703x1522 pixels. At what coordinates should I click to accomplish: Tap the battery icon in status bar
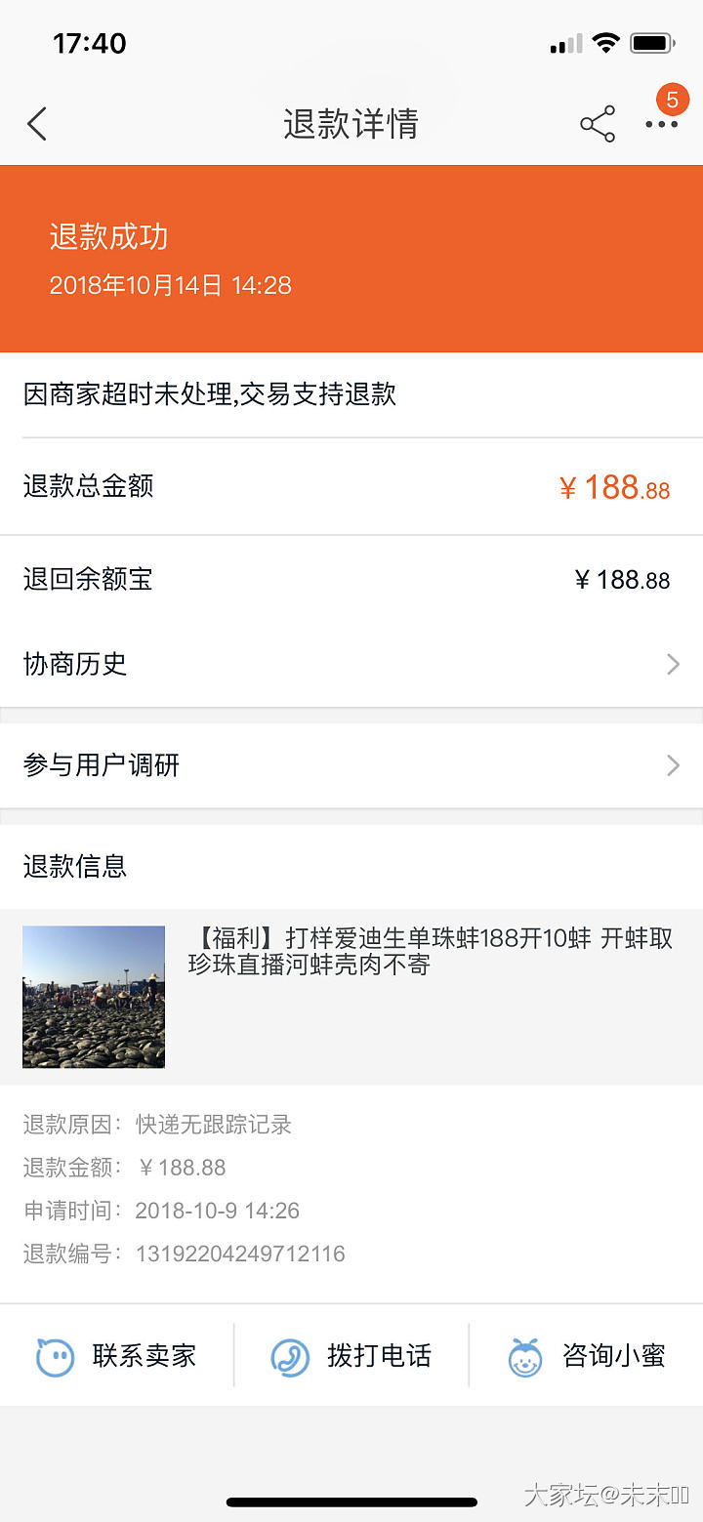click(652, 43)
